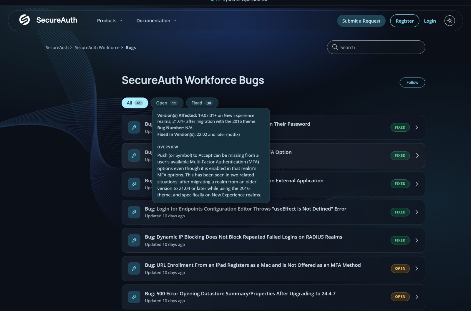Follow the SecureAuth Workforce Bugs section
This screenshot has width=471, height=311.
pos(412,82)
